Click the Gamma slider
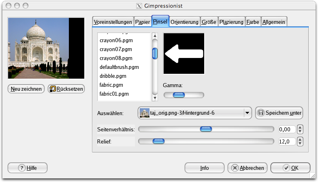318x182 pixels. (184, 95)
